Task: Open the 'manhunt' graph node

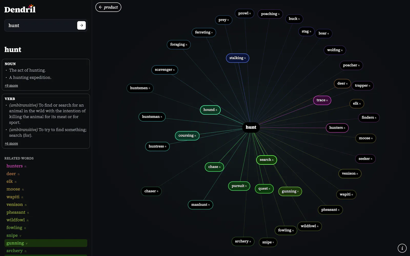Action: [200, 205]
